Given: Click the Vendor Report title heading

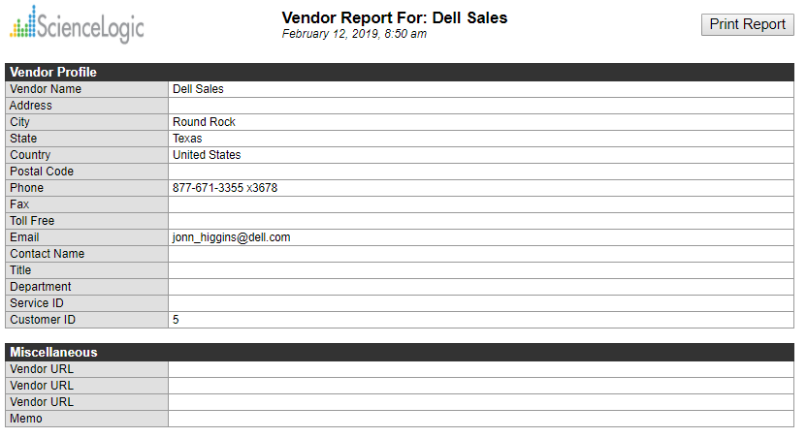Looking at the screenshot, I should 394,17.
